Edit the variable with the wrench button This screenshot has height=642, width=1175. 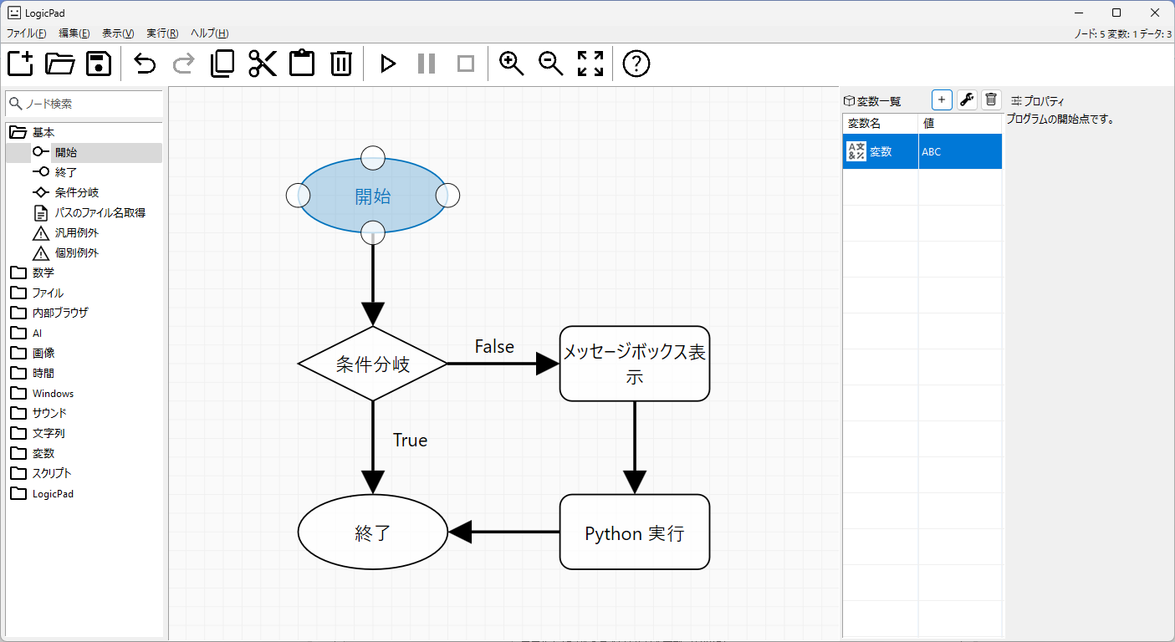point(967,100)
